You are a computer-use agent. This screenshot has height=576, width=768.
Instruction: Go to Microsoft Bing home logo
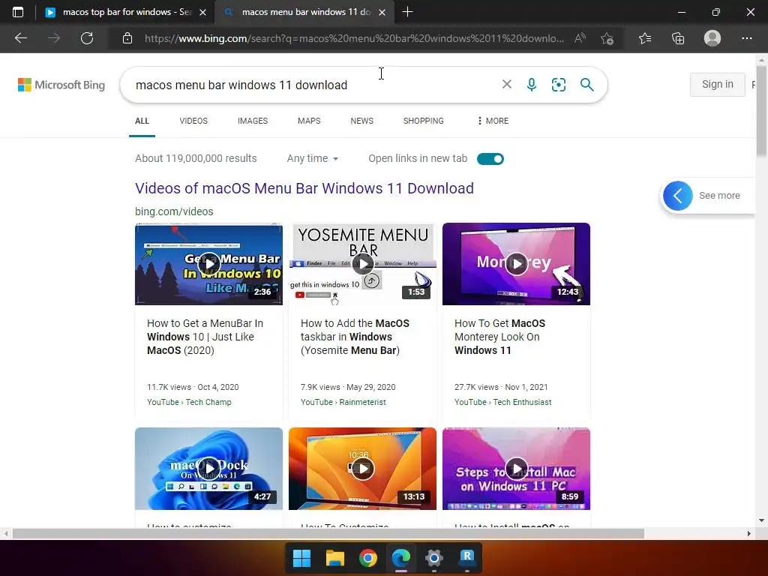tap(61, 85)
